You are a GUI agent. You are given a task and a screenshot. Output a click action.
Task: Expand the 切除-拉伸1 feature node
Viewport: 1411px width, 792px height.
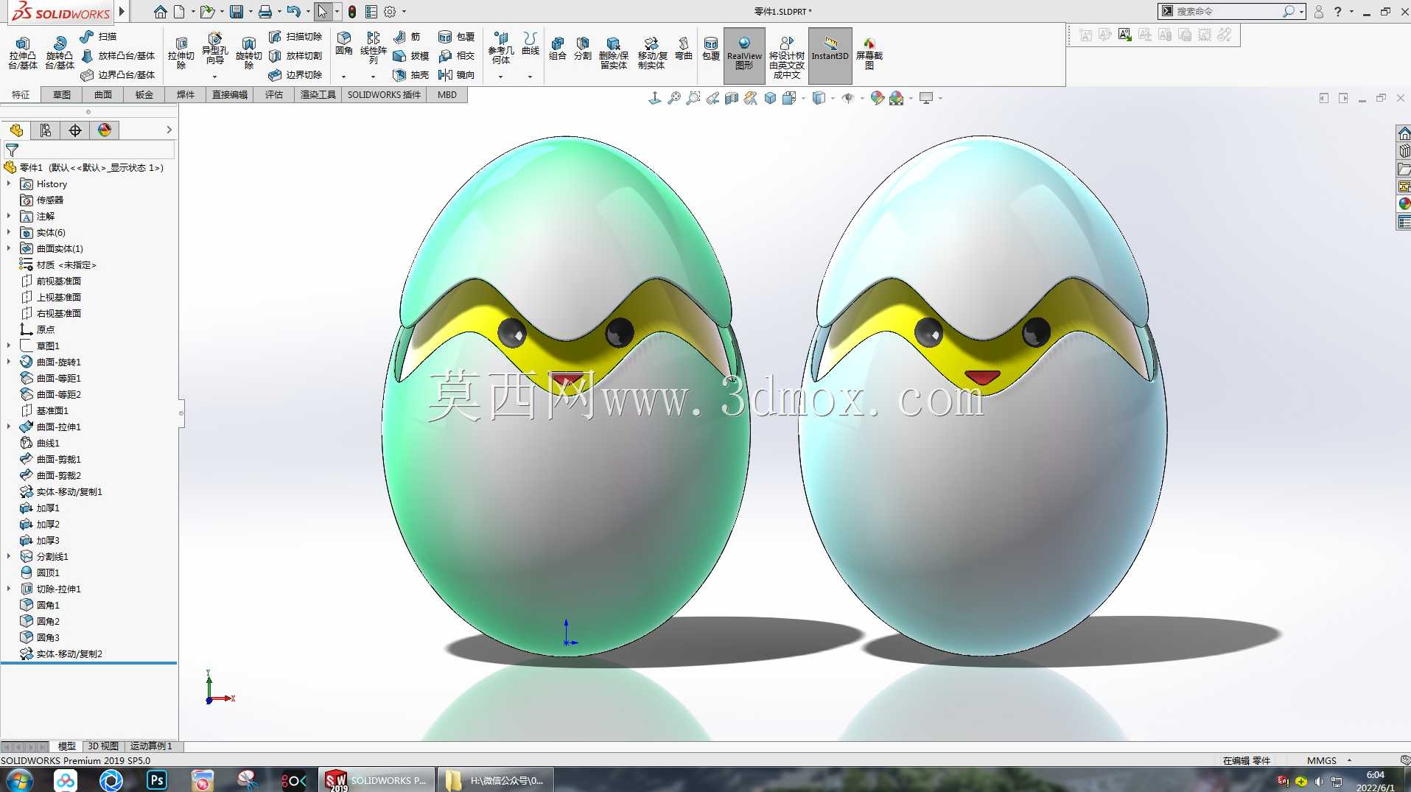click(x=9, y=589)
